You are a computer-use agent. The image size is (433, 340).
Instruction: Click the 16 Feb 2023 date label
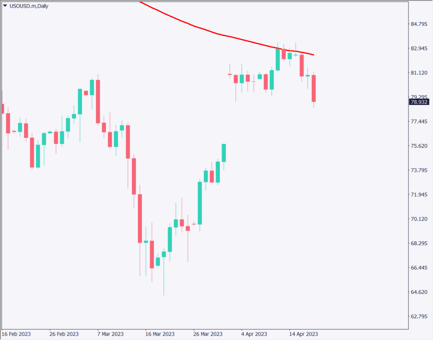(16, 334)
